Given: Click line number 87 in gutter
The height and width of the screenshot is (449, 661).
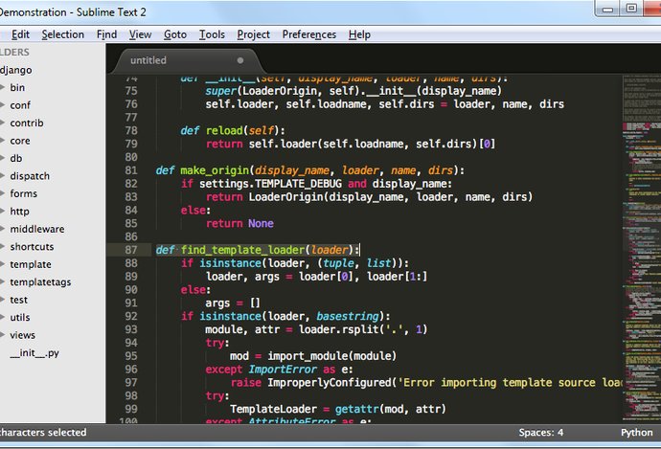Looking at the screenshot, I should 131,250.
